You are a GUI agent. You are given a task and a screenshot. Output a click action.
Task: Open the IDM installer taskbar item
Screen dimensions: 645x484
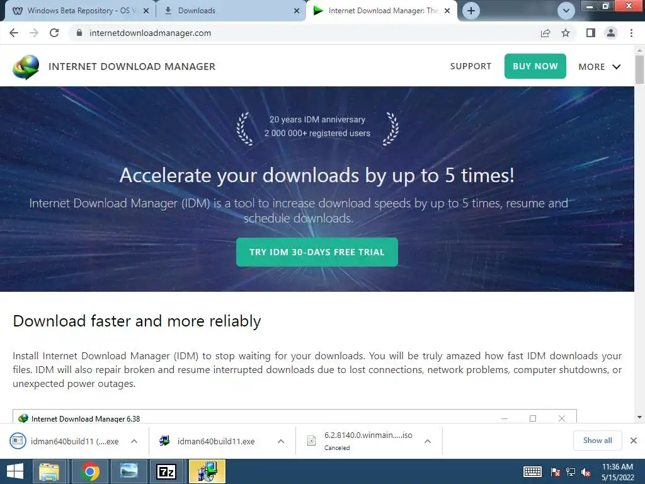207,471
